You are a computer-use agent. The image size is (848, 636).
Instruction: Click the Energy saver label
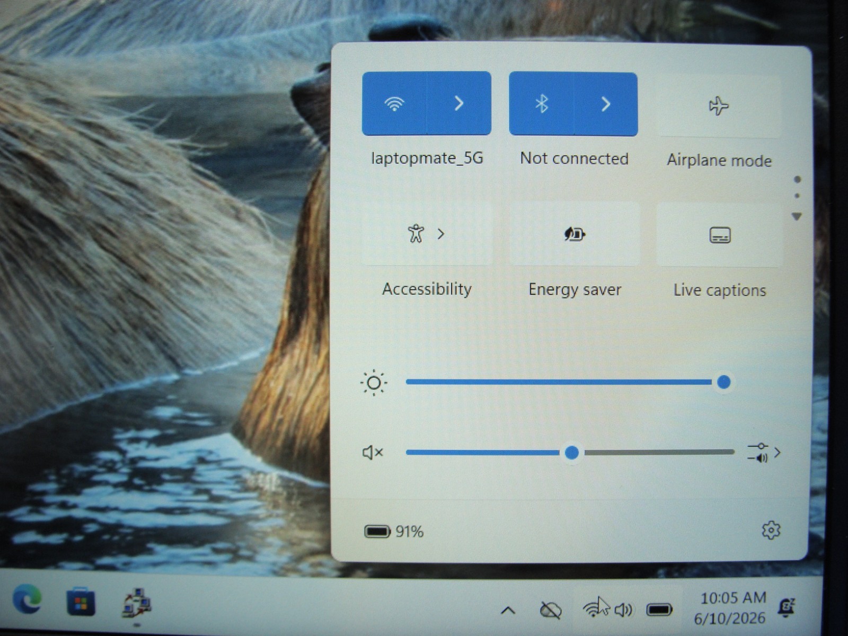coord(575,290)
